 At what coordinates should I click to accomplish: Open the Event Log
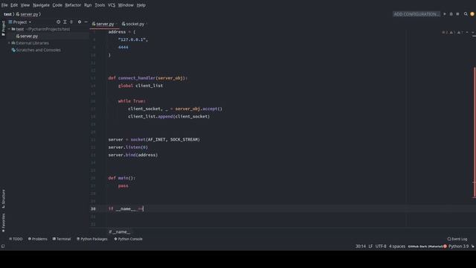(x=457, y=239)
